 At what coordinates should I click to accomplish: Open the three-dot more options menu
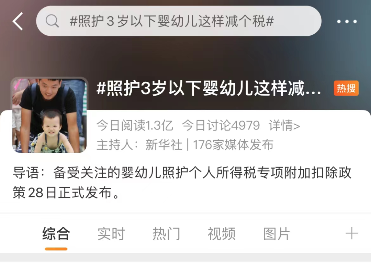click(347, 22)
